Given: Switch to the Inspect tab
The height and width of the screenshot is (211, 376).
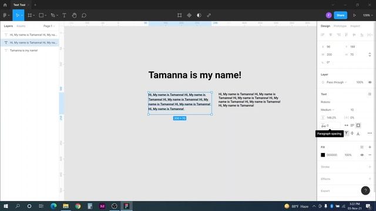Looking at the screenshot, I should (x=355, y=26).
